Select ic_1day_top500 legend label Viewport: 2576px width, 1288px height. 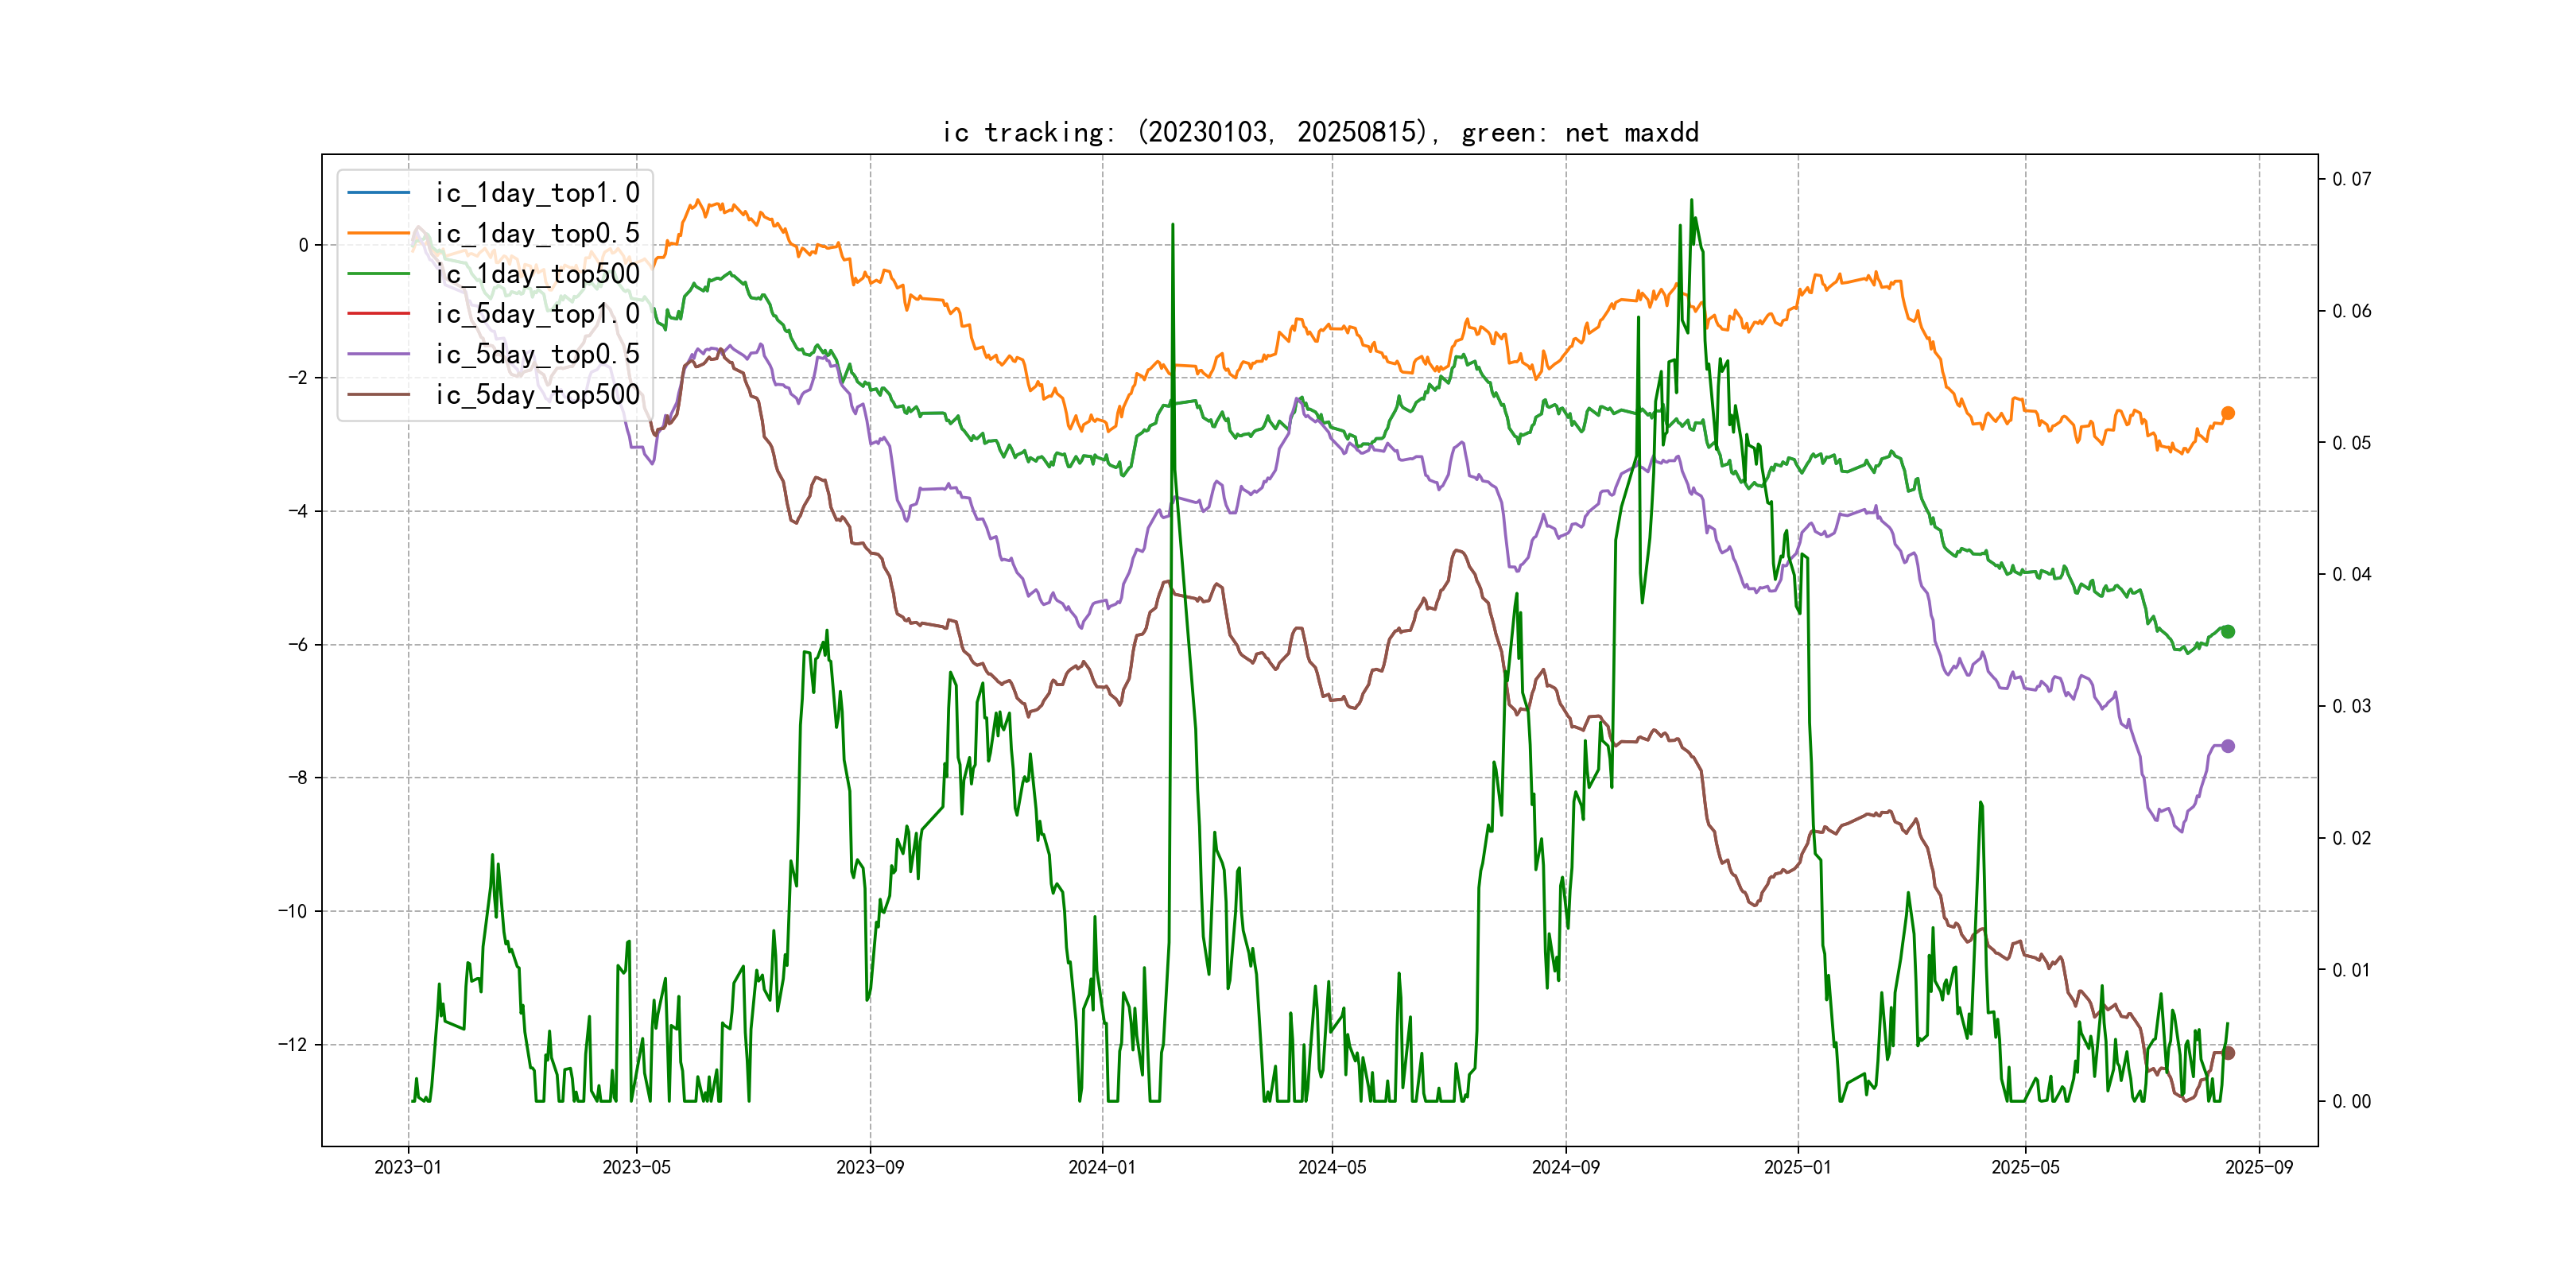point(537,273)
